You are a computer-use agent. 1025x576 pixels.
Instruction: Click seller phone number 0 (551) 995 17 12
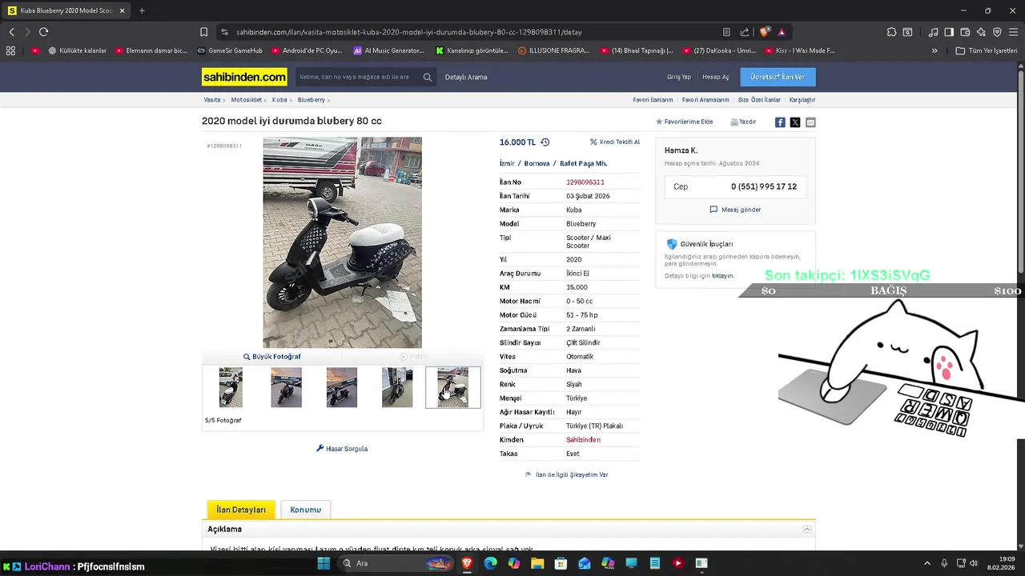click(x=764, y=186)
